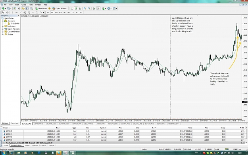Show the Data Window
The width and height of the screenshot is (248, 155).
pyautogui.click(x=19, y=8)
